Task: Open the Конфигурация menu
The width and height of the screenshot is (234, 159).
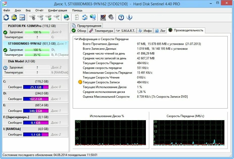Action: 58,10
